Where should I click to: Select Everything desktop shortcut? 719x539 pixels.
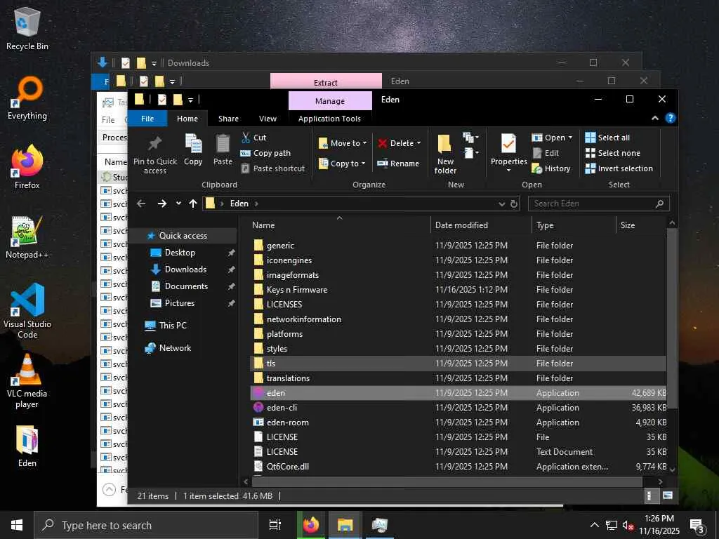tap(27, 98)
